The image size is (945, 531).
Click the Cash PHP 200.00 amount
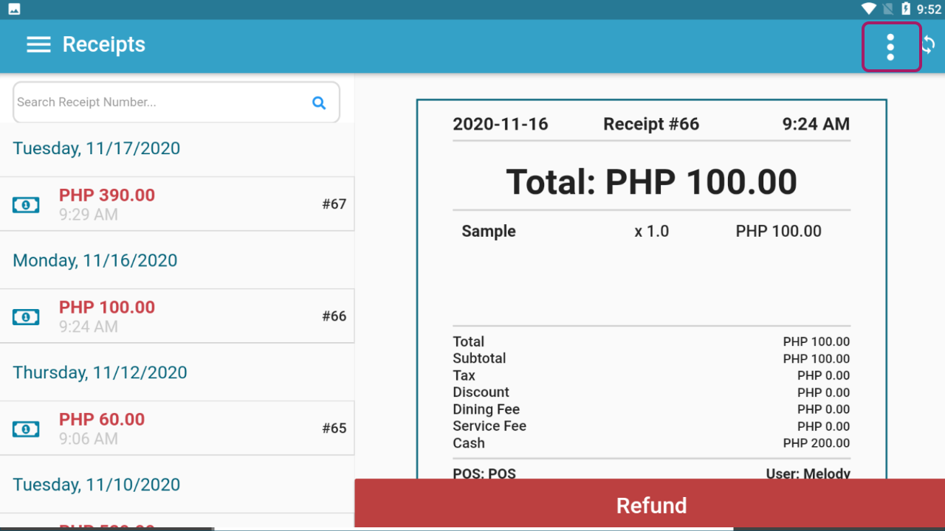click(x=817, y=443)
